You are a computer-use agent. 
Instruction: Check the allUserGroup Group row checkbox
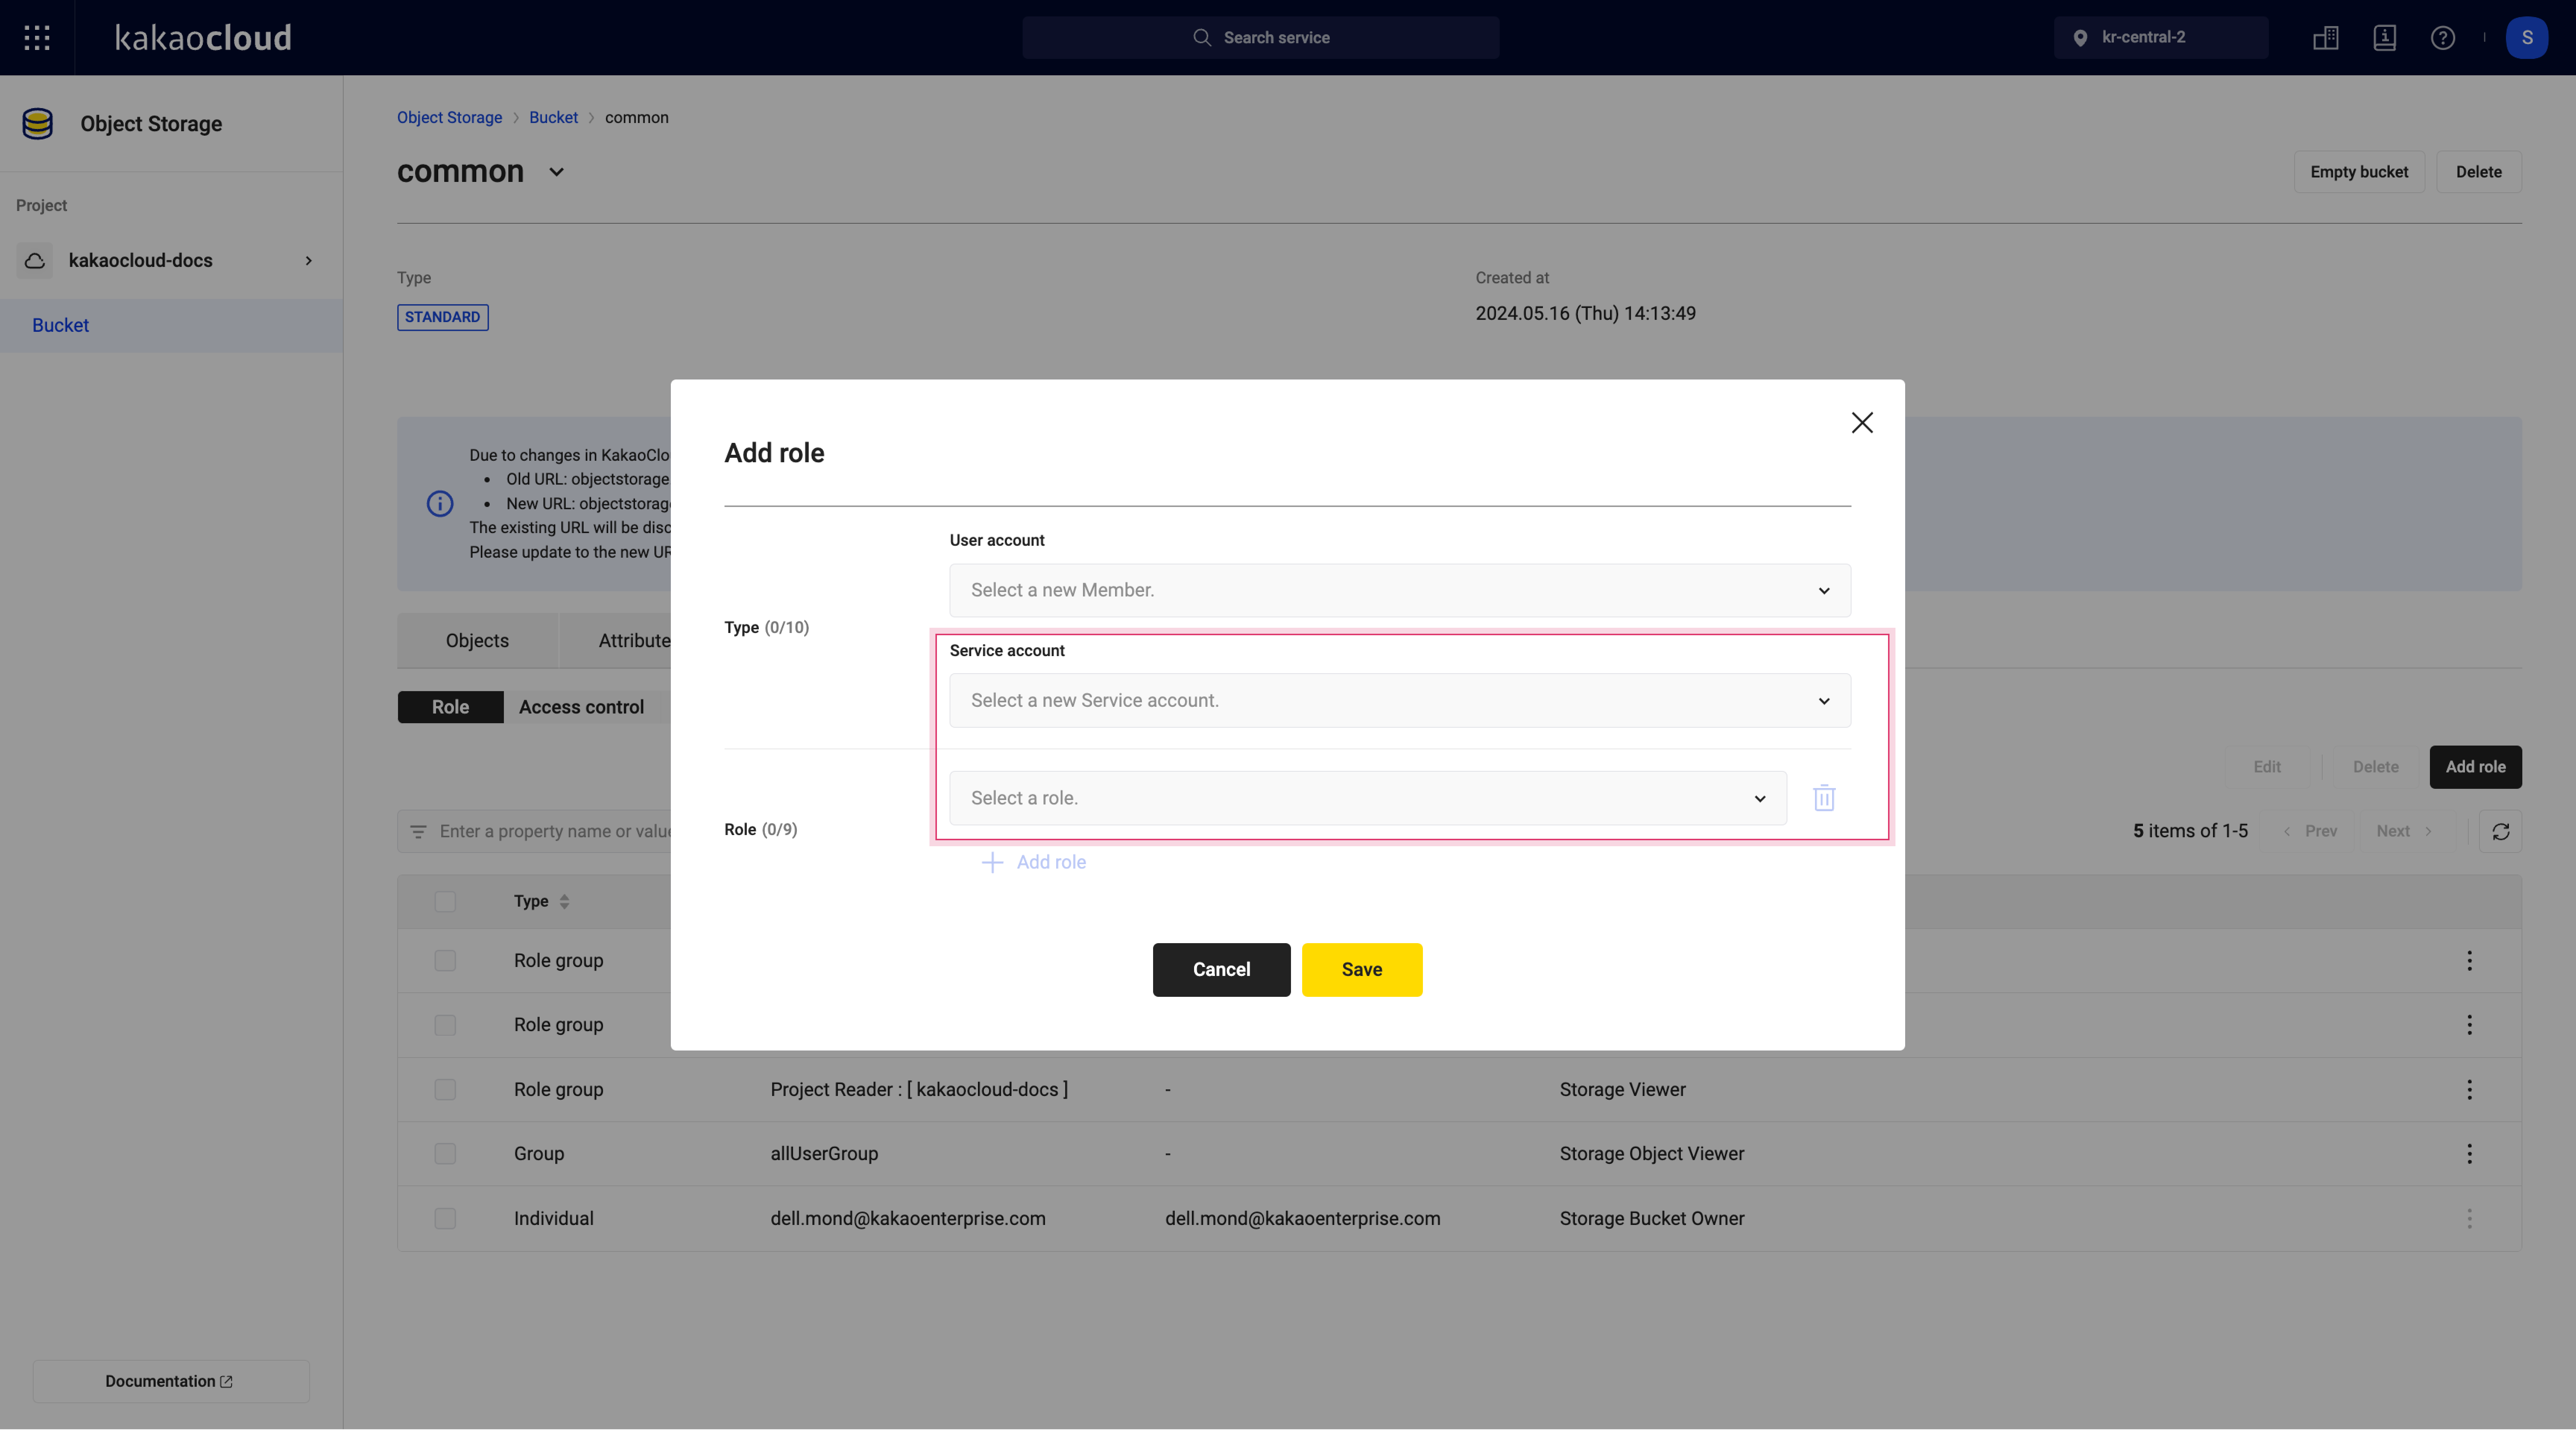click(x=445, y=1154)
